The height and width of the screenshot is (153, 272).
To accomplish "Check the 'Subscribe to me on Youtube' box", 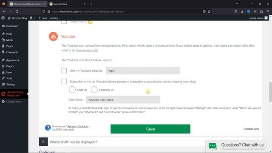I will [x=64, y=81].
